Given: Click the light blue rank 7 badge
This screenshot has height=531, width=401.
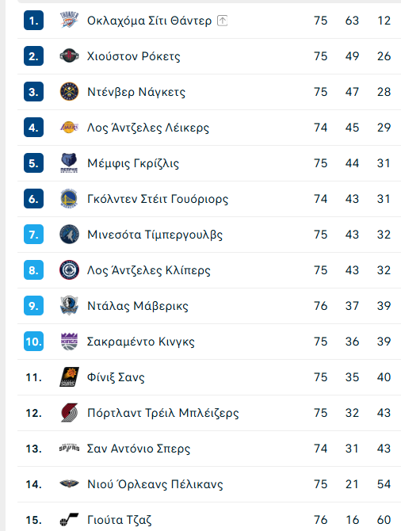Looking at the screenshot, I should pos(33,235).
